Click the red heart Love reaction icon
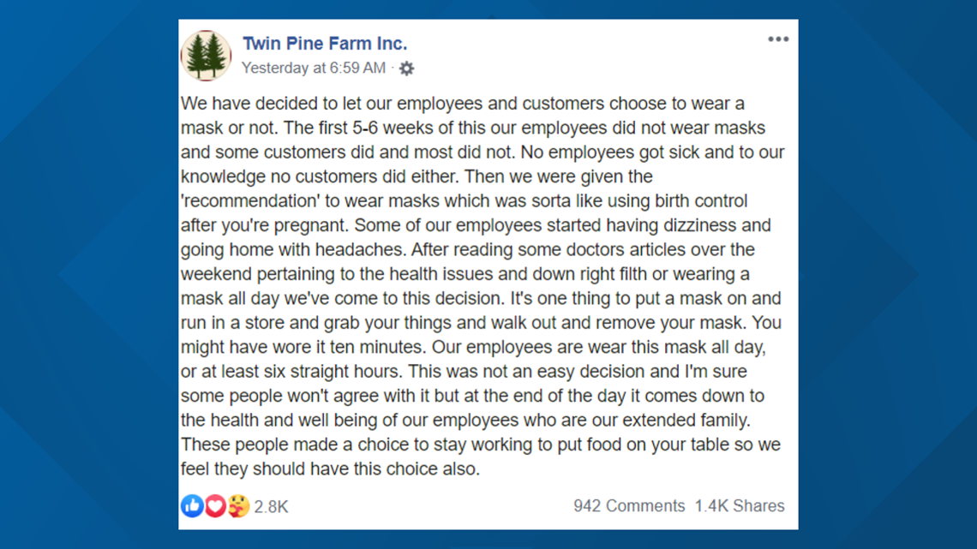This screenshot has height=549, width=977. click(x=215, y=506)
